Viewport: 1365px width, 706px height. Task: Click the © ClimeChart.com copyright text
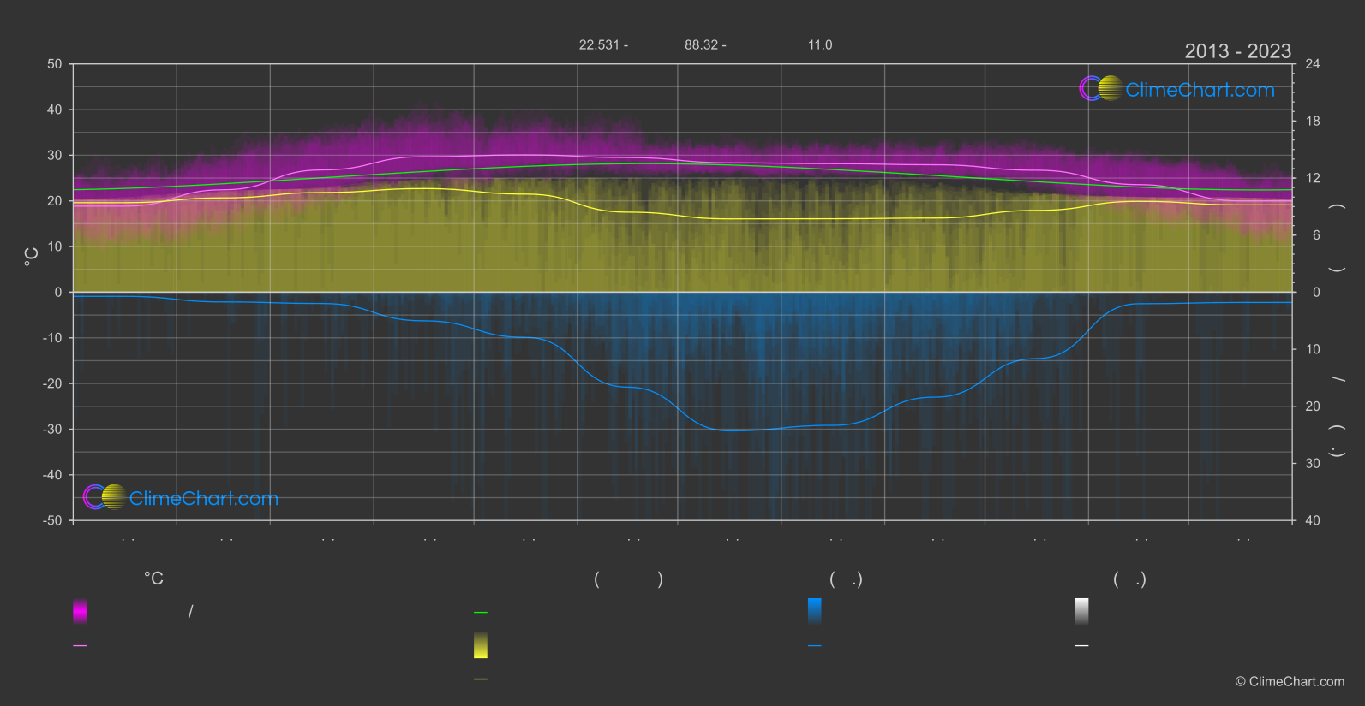coord(1290,682)
